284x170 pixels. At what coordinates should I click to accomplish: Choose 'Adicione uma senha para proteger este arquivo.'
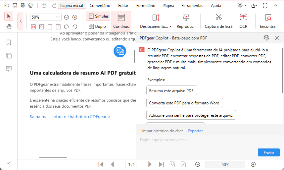coord(191,115)
